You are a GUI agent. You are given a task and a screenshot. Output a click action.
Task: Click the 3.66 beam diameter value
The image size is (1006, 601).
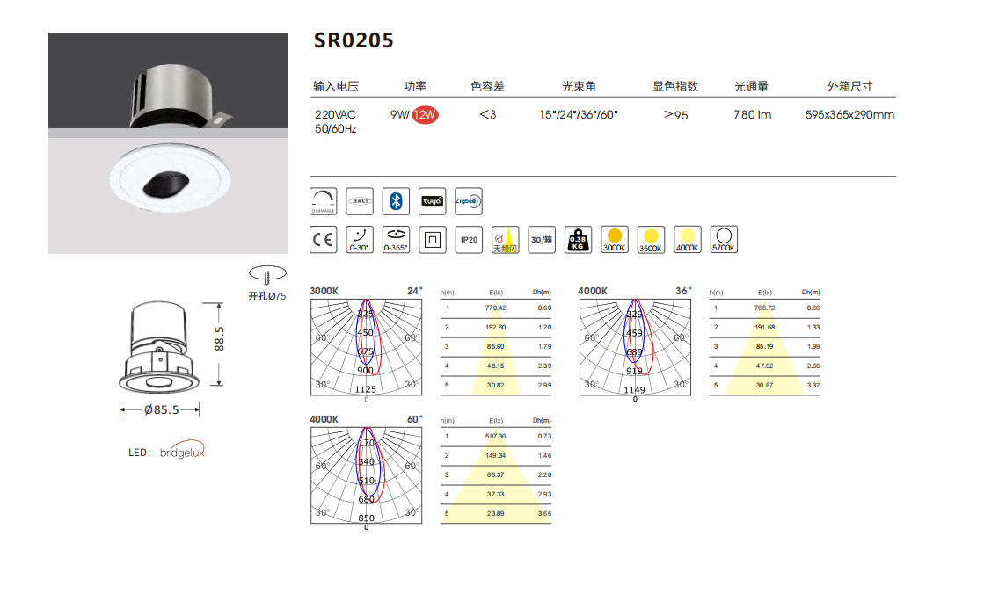[544, 513]
